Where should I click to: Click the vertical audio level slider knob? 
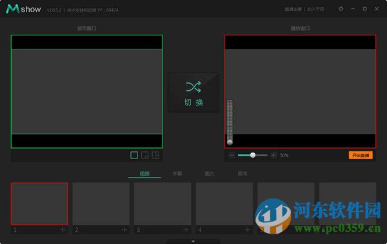pyautogui.click(x=230, y=142)
